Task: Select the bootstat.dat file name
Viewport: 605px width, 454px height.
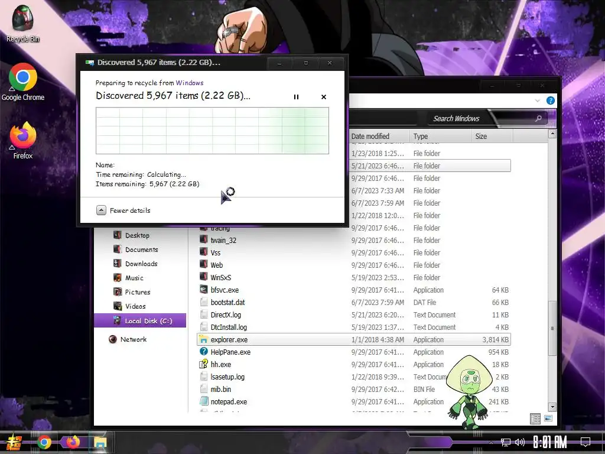Action: [x=227, y=302]
